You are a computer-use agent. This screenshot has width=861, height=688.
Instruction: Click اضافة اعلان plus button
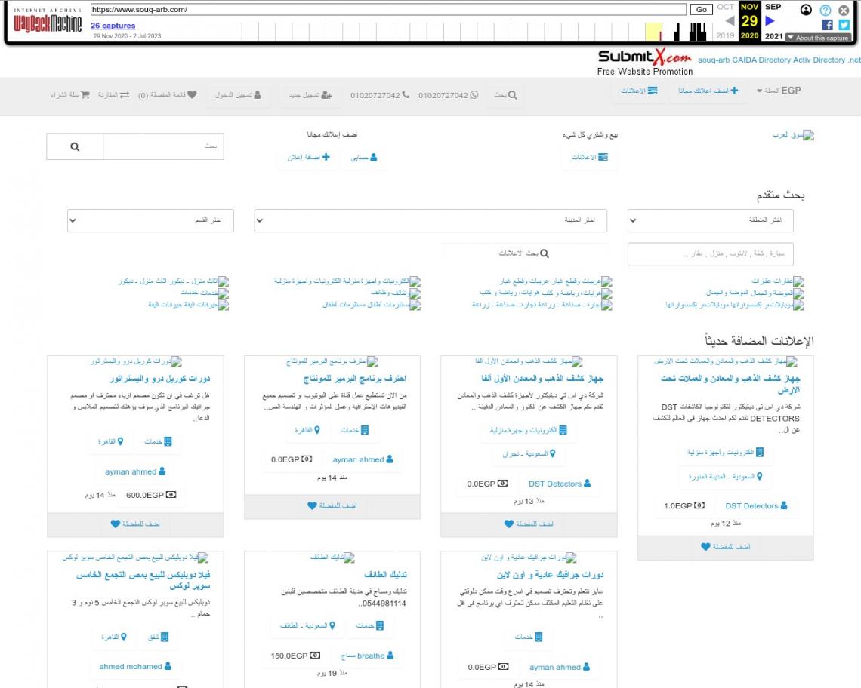tap(309, 158)
